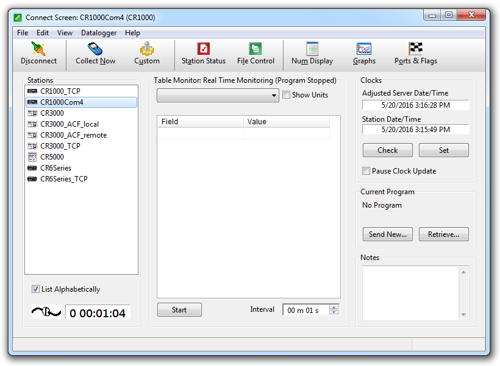Click the Check clock button
The width and height of the screenshot is (500, 366).
387,150
